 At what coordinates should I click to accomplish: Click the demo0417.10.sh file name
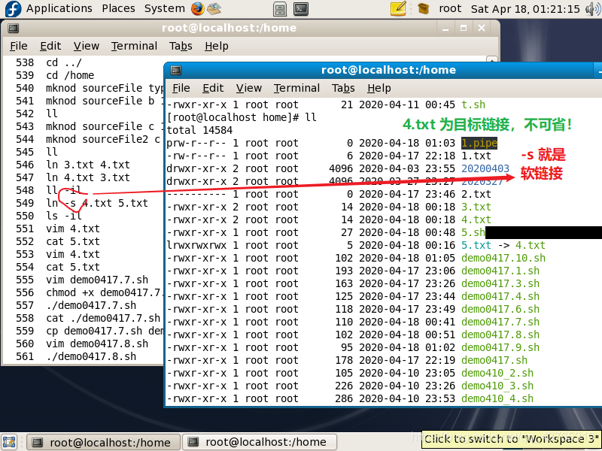[x=503, y=258]
